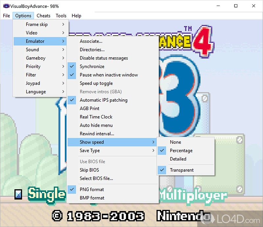The height and width of the screenshot is (227, 263).
Task: Click Associate... in Emulator menu
Action: [x=91, y=41]
